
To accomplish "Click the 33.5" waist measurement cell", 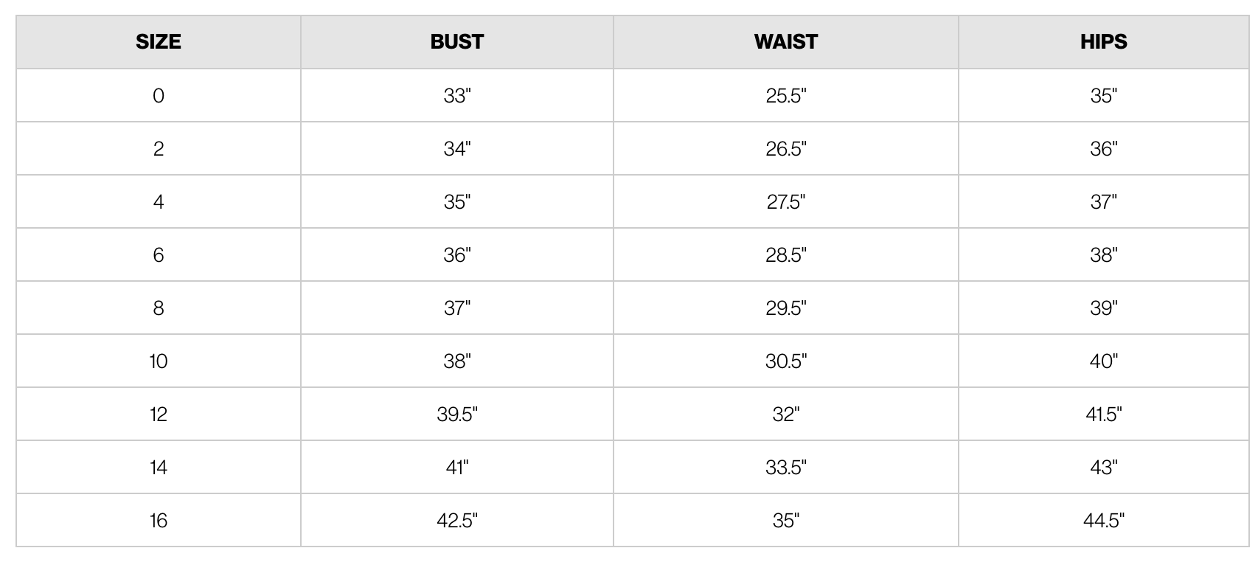I will pyautogui.click(x=785, y=468).
